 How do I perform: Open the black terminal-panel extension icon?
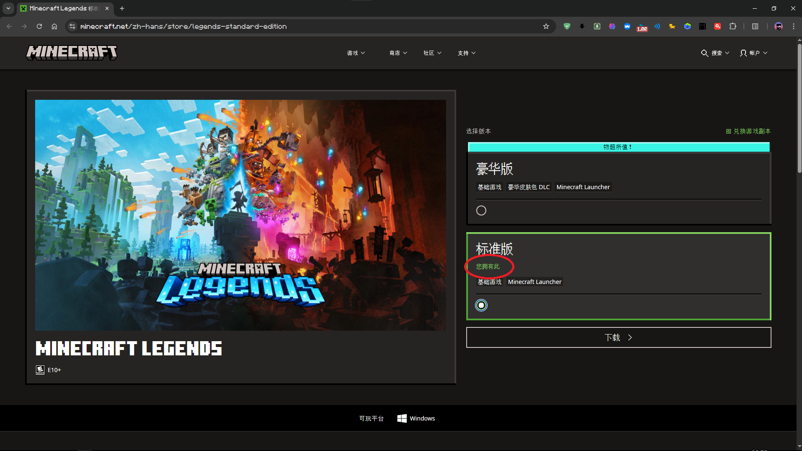pyautogui.click(x=702, y=26)
